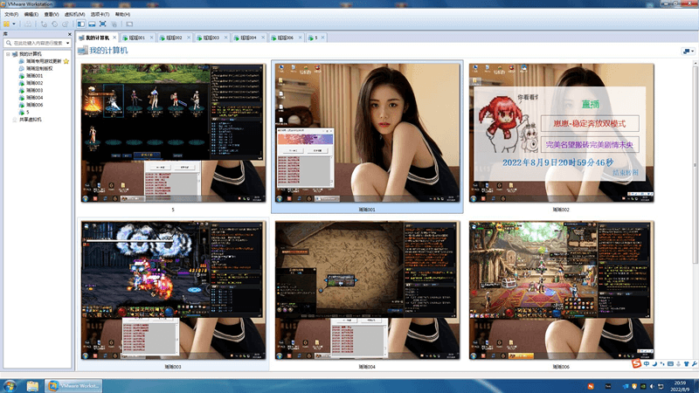
Task: Toggle the library panel view button
Action: pos(81,24)
